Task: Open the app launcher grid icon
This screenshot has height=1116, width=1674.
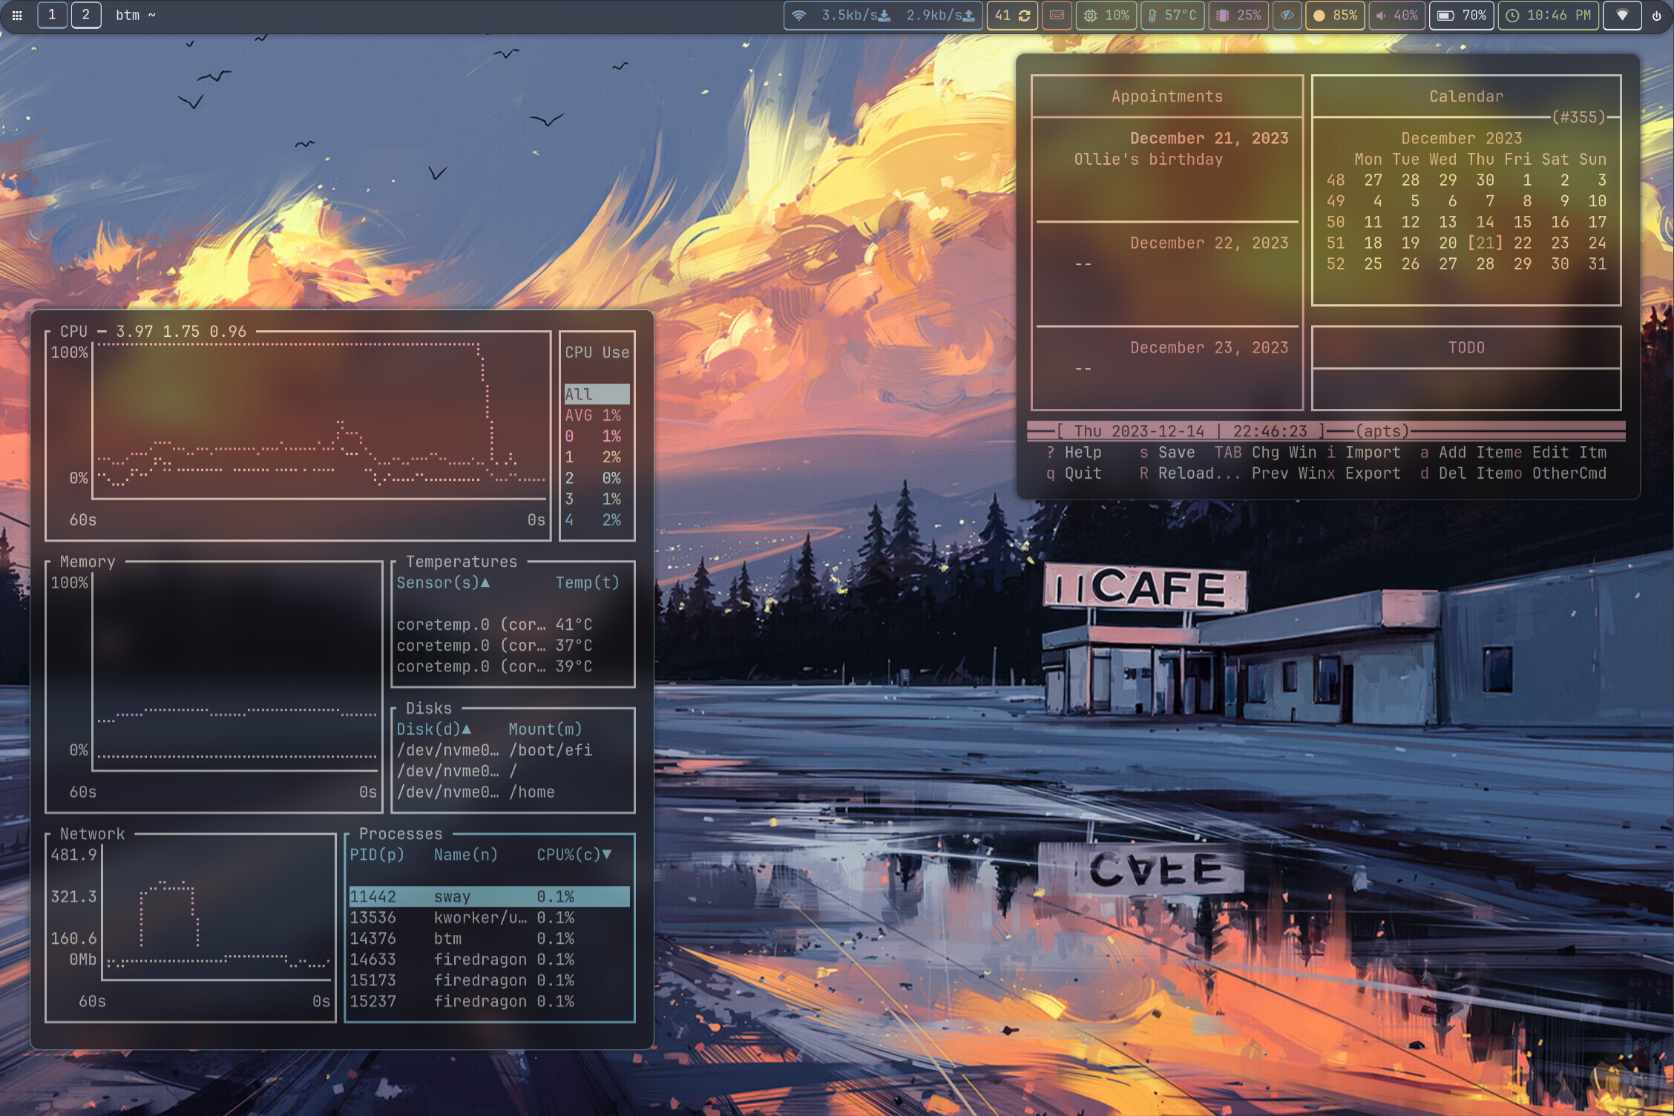Action: (17, 15)
